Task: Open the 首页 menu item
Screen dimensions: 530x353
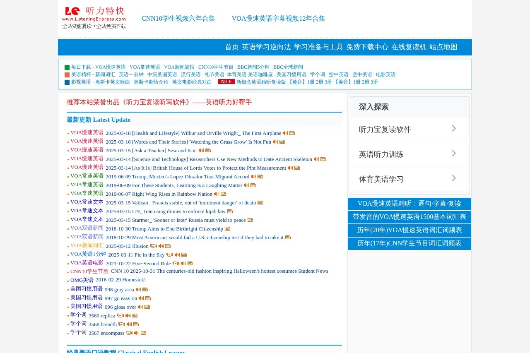Action: point(231,47)
